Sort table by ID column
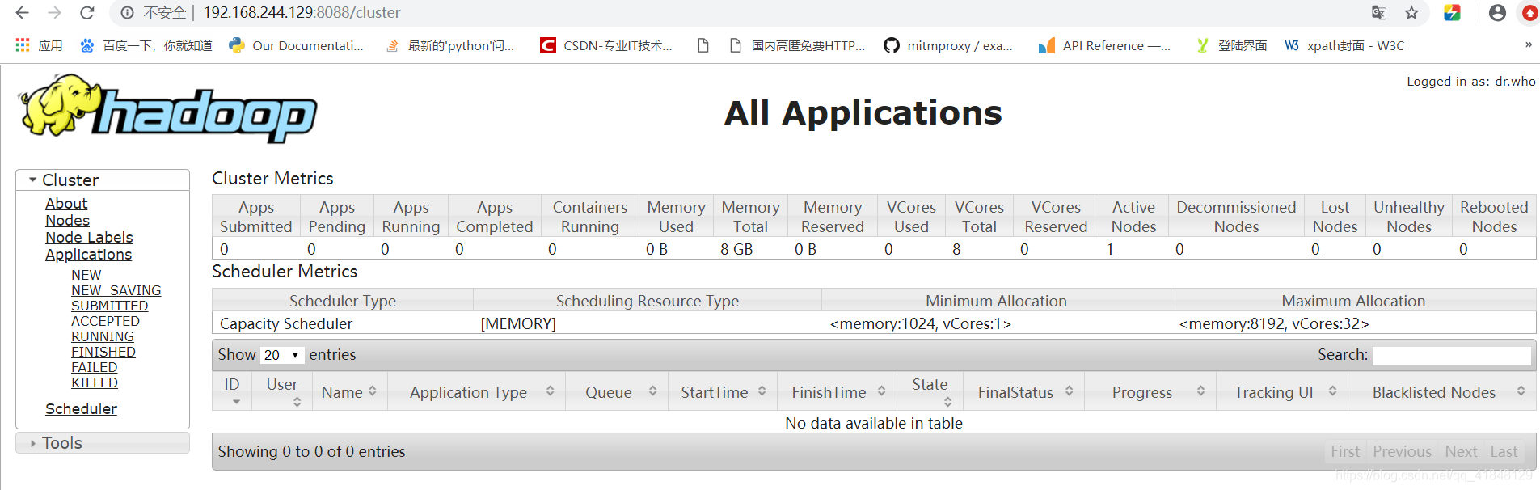The height and width of the screenshot is (490, 1540). (x=232, y=391)
